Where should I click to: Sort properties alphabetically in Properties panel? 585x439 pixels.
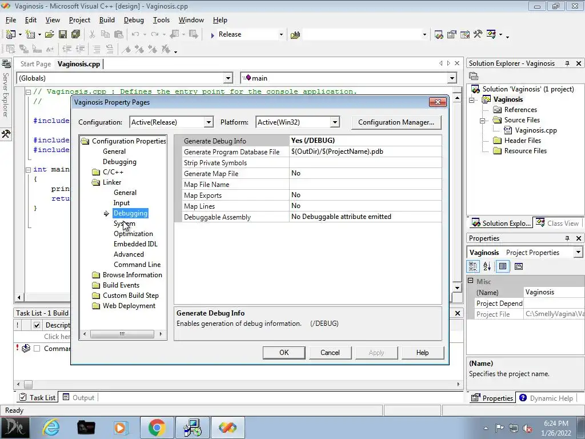tap(487, 266)
